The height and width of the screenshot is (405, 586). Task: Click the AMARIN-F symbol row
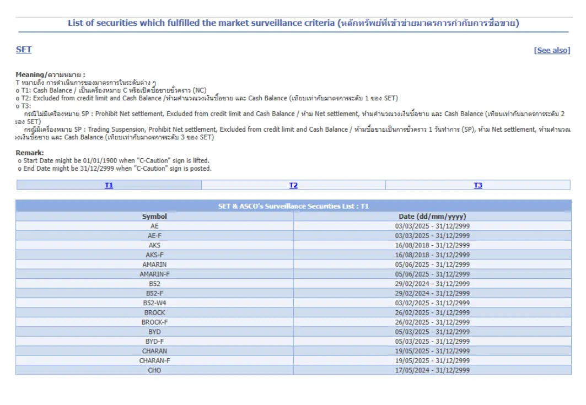(154, 274)
